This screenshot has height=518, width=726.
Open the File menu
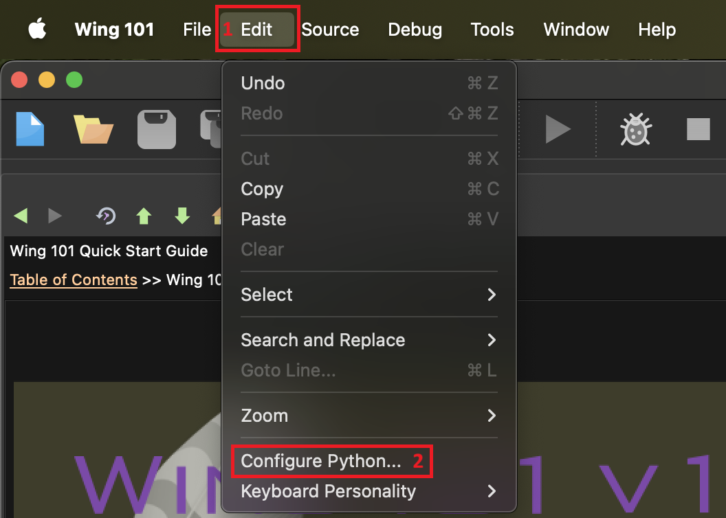pyautogui.click(x=197, y=30)
